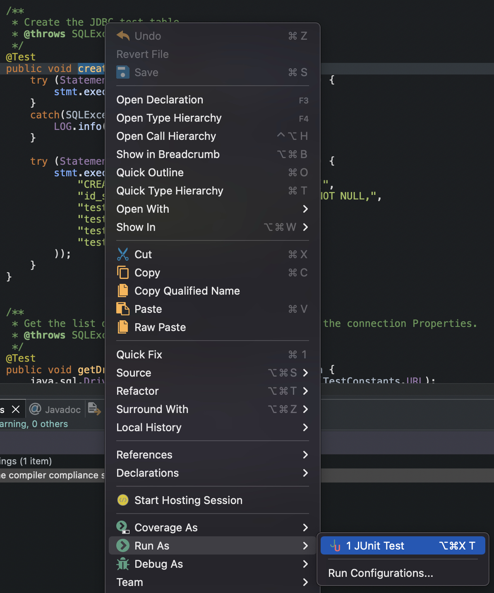
Task: Click the Raw Paste icon
Action: pos(123,327)
